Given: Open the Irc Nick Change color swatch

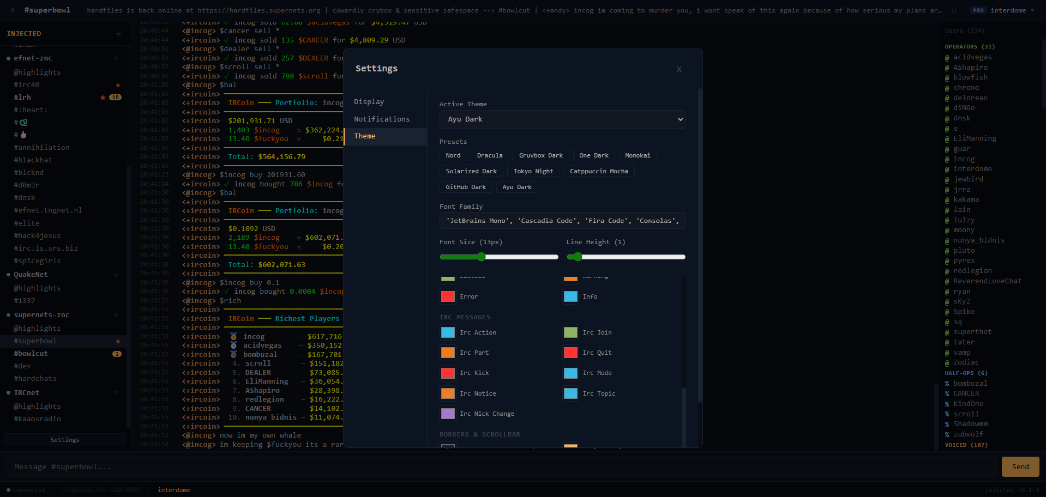Looking at the screenshot, I should click(448, 414).
